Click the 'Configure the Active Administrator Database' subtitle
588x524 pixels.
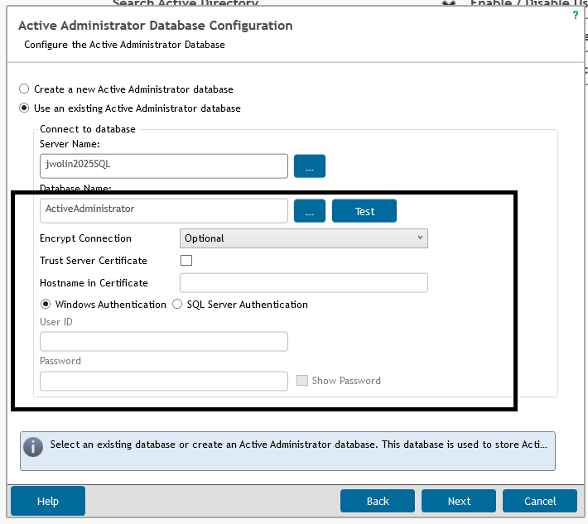pos(124,45)
